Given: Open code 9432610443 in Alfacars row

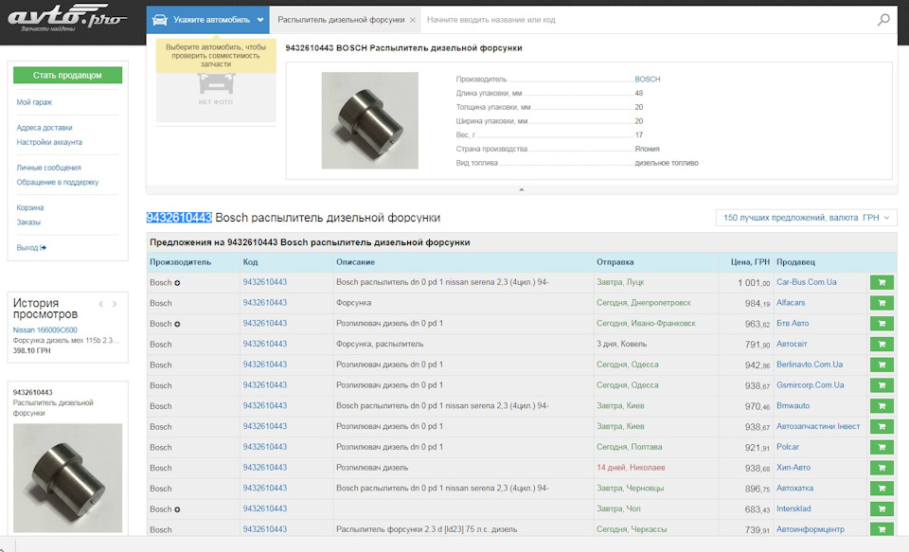Looking at the screenshot, I should point(265,303).
